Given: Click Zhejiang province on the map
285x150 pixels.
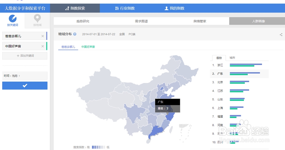Looking at the screenshot, I should (x=170, y=116).
